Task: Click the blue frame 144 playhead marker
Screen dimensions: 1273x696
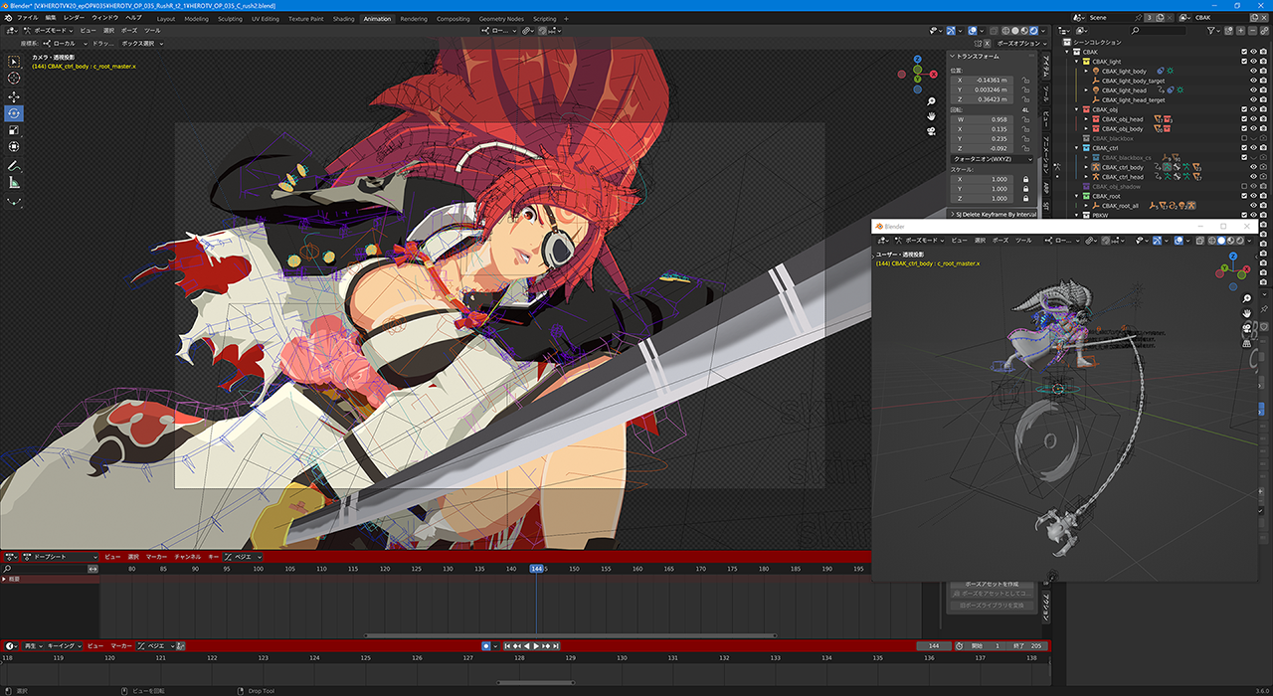Action: tap(537, 569)
